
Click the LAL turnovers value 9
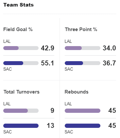coord(52,111)
